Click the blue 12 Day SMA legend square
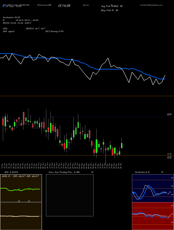174x230 pixels. (3, 6)
